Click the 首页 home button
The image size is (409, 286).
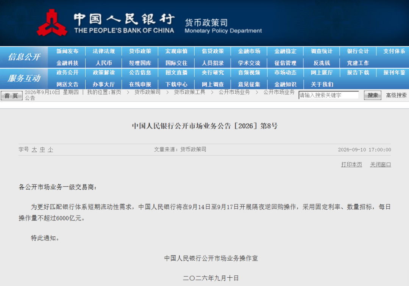point(11,96)
